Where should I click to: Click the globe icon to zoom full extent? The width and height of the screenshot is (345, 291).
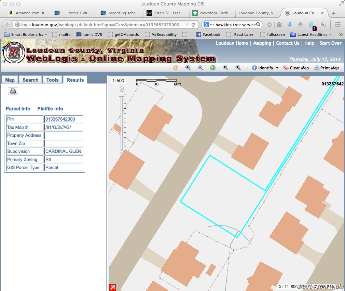(212, 68)
